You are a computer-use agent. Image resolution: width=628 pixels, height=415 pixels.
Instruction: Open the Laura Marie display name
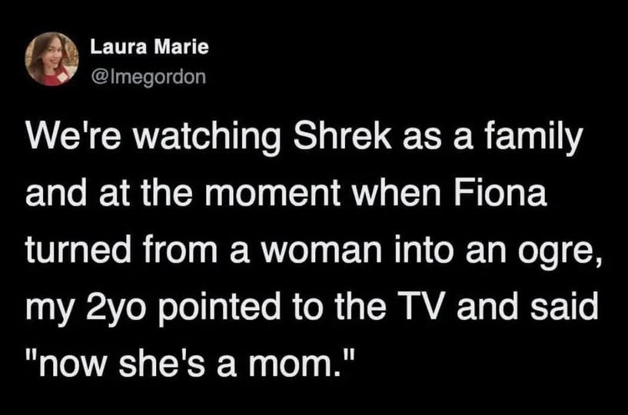click(149, 47)
